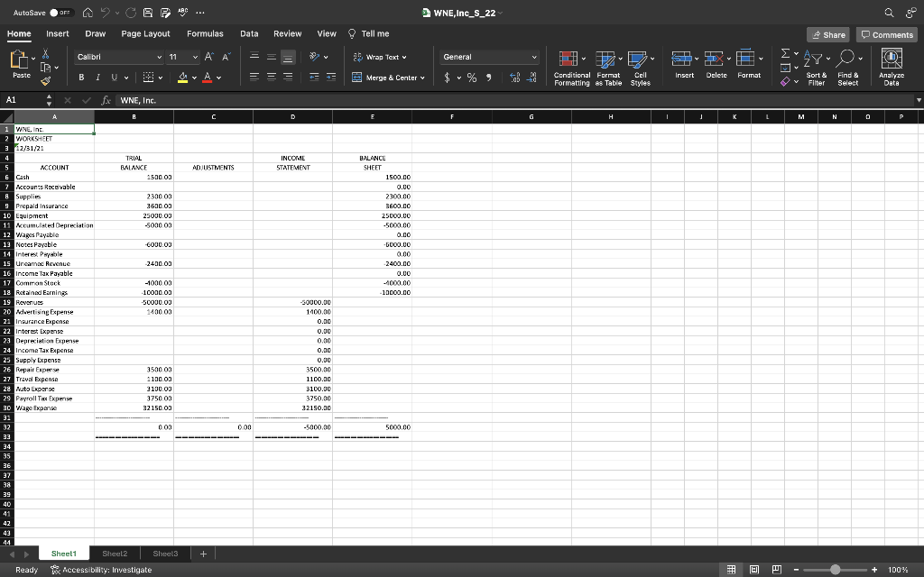Click the Undo arrow icon

(x=106, y=13)
